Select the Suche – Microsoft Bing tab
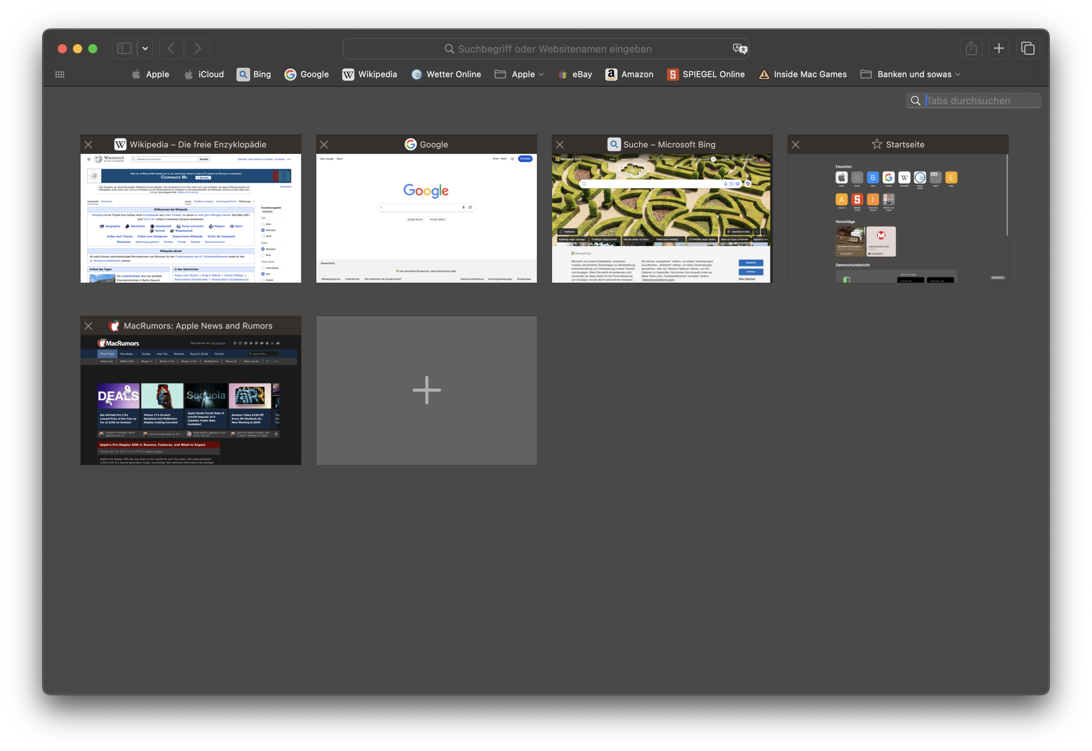The height and width of the screenshot is (751, 1092). coord(662,218)
